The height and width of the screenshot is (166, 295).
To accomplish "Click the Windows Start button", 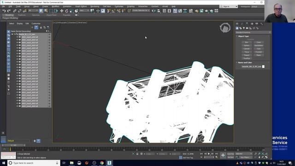I will tap(4, 163).
